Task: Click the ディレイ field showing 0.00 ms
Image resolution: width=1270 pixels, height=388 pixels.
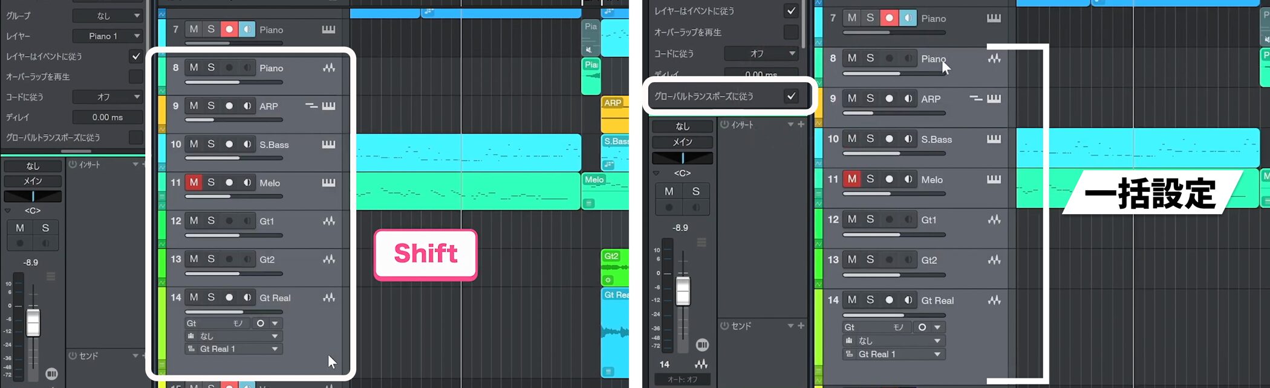Action: [x=108, y=117]
